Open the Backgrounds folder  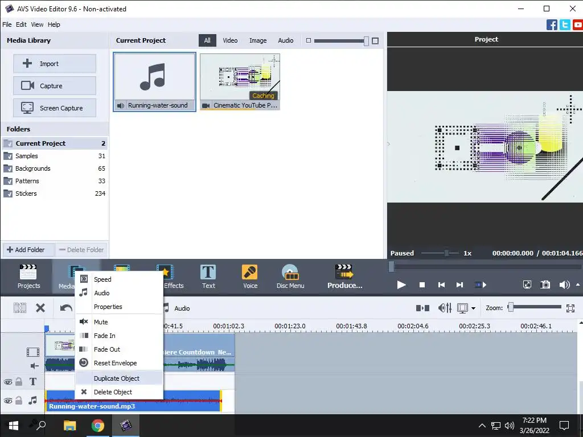[x=54, y=168]
